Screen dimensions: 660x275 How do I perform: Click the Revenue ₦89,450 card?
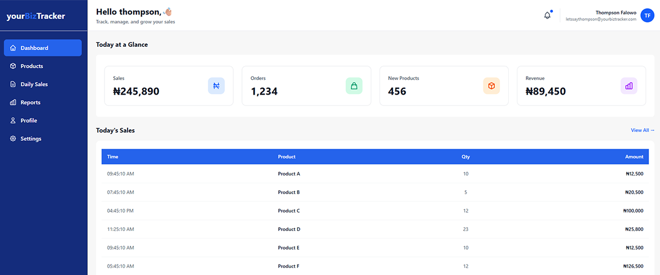point(581,86)
